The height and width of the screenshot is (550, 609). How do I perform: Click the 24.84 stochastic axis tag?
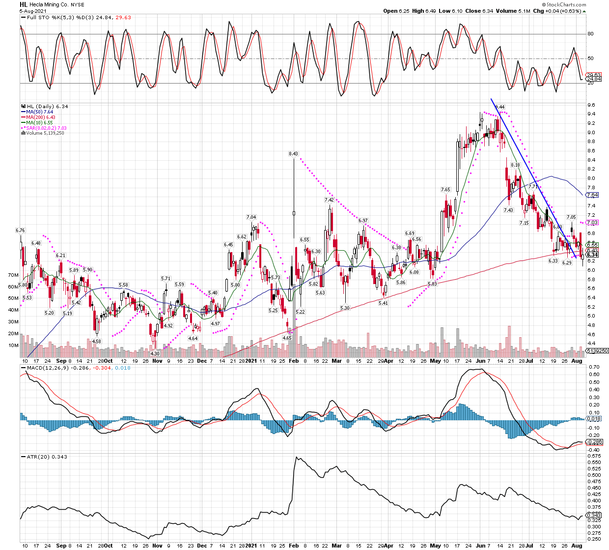click(x=594, y=79)
